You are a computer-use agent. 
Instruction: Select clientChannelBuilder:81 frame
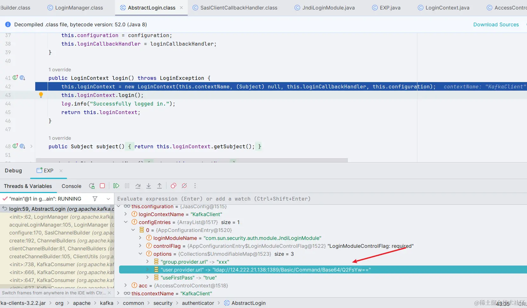coord(57,248)
